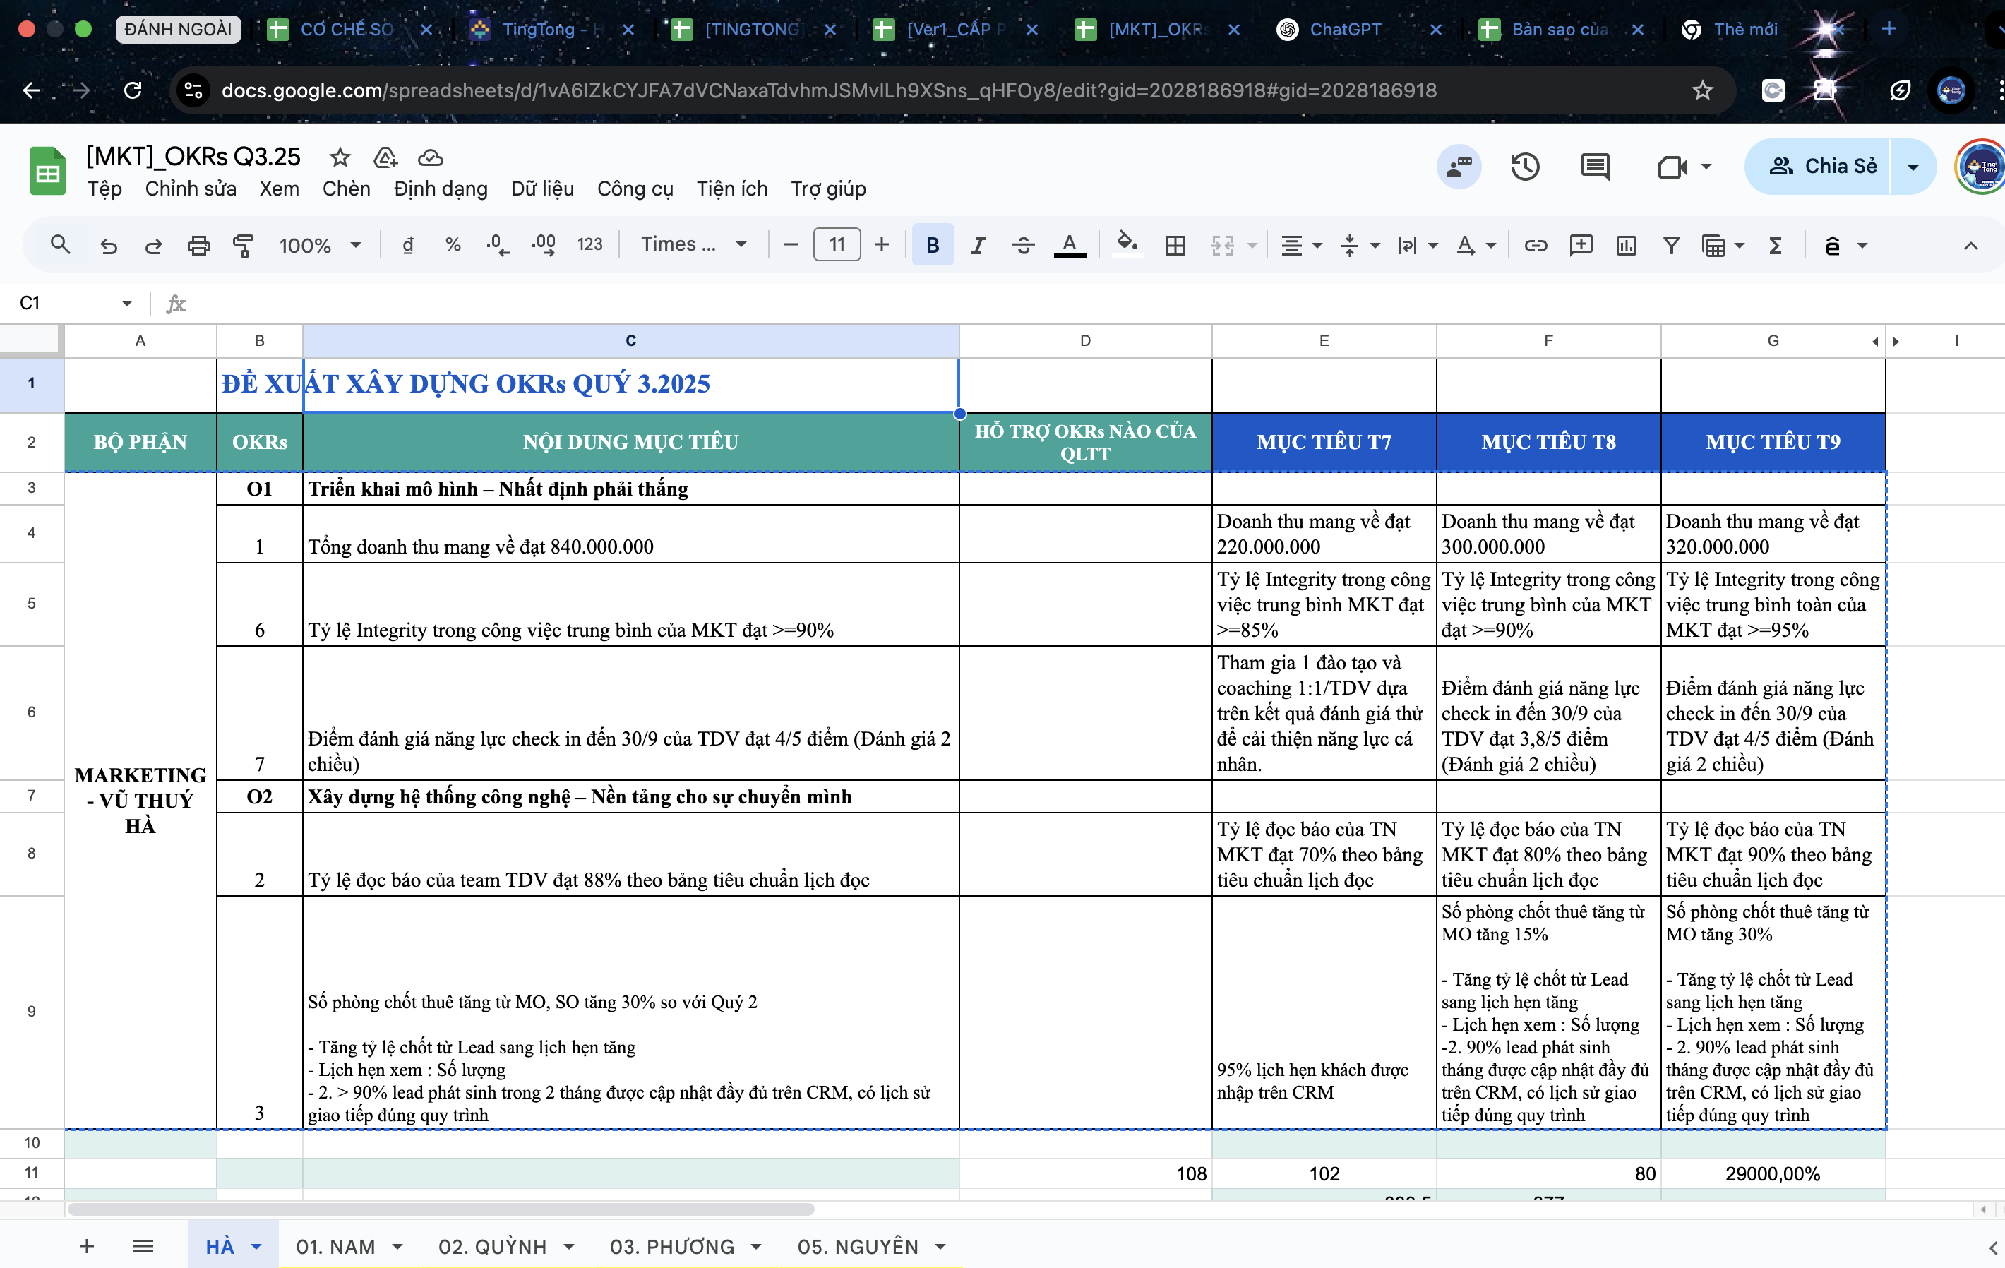Click the borders grid icon
Image resolution: width=2005 pixels, height=1268 pixels.
point(1175,245)
